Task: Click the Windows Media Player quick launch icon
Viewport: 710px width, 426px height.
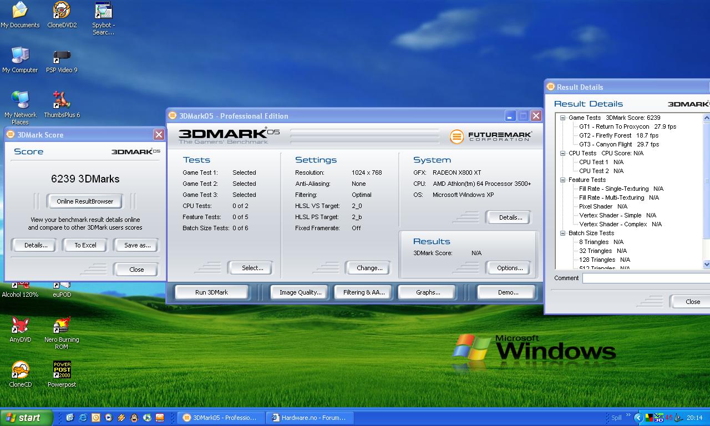Action: 108,418
